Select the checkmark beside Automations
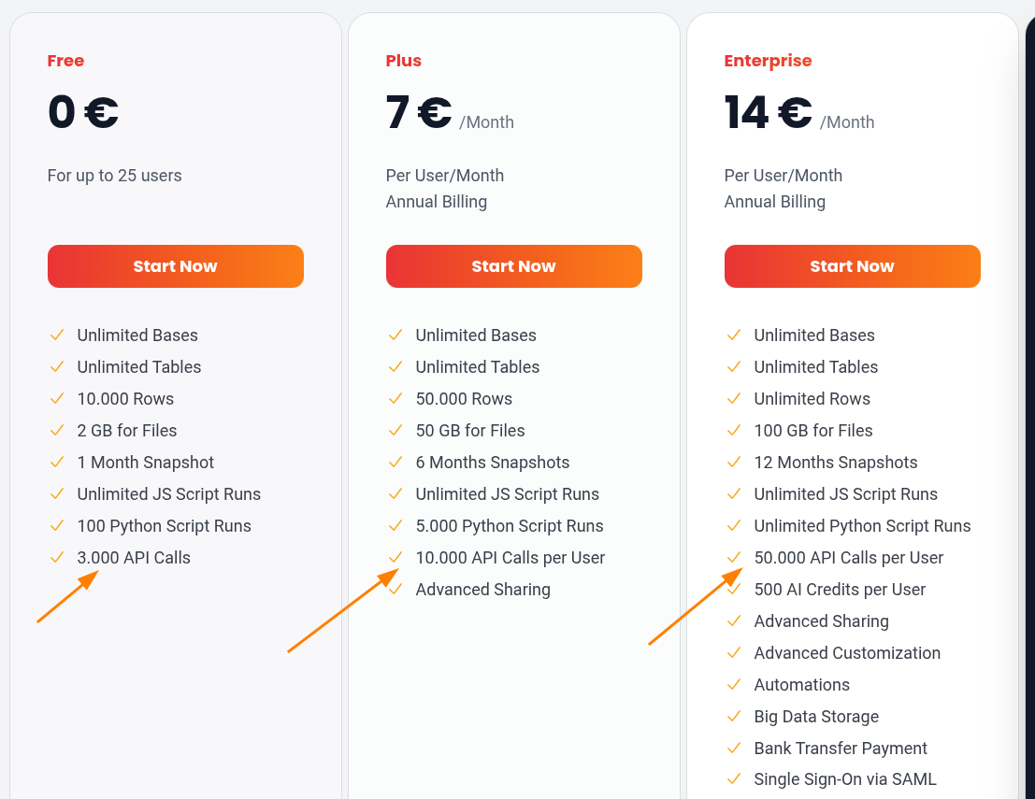Image resolution: width=1035 pixels, height=799 pixels. tap(734, 685)
